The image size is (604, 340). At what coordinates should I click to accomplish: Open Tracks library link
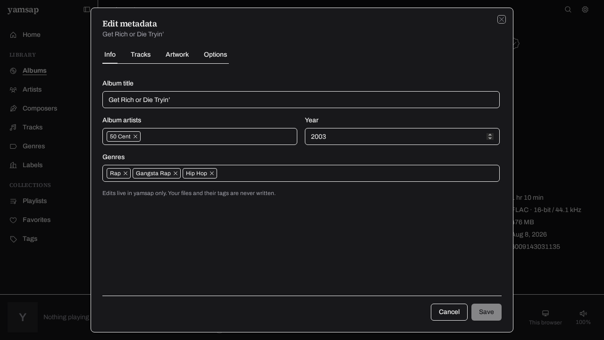[x=33, y=127]
